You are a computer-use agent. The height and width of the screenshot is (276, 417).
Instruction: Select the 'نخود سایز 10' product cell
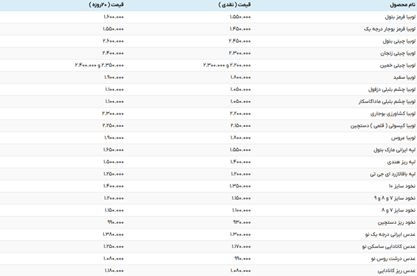tap(401, 186)
